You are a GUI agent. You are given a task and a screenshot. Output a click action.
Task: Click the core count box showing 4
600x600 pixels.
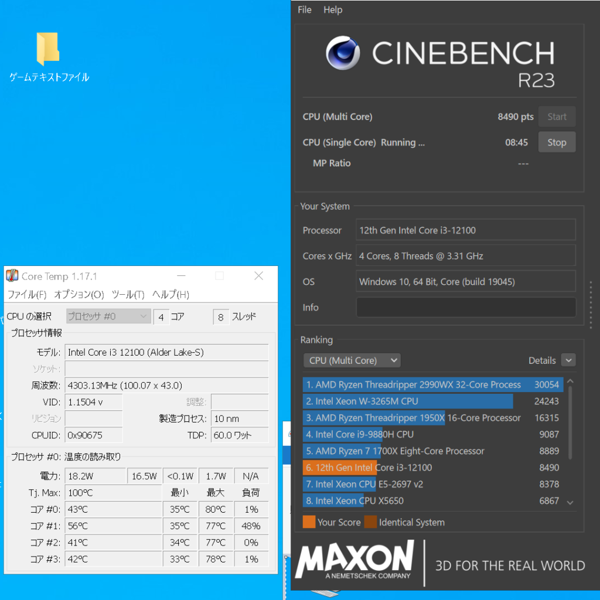coord(161,317)
